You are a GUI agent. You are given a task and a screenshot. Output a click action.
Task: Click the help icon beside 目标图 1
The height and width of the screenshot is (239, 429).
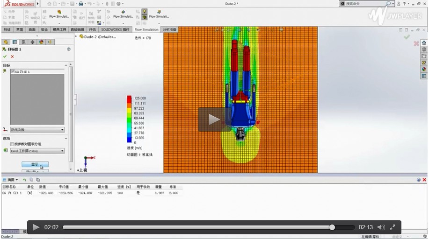tap(69, 49)
